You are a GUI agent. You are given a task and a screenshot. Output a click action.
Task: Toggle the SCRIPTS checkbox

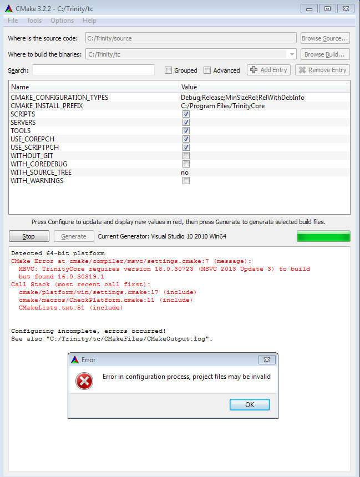point(186,114)
